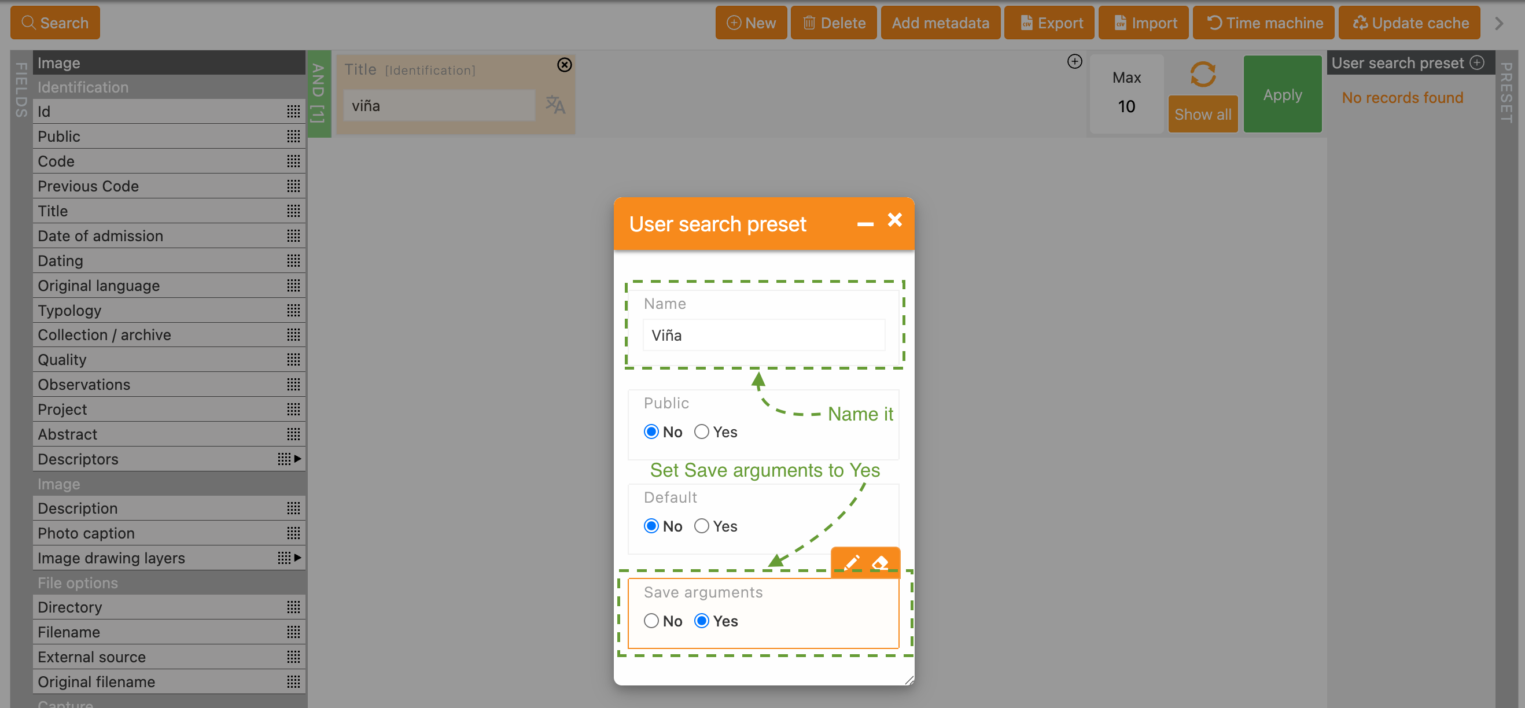Set Save arguments to No
This screenshot has width=1525, height=708.
[x=651, y=621]
